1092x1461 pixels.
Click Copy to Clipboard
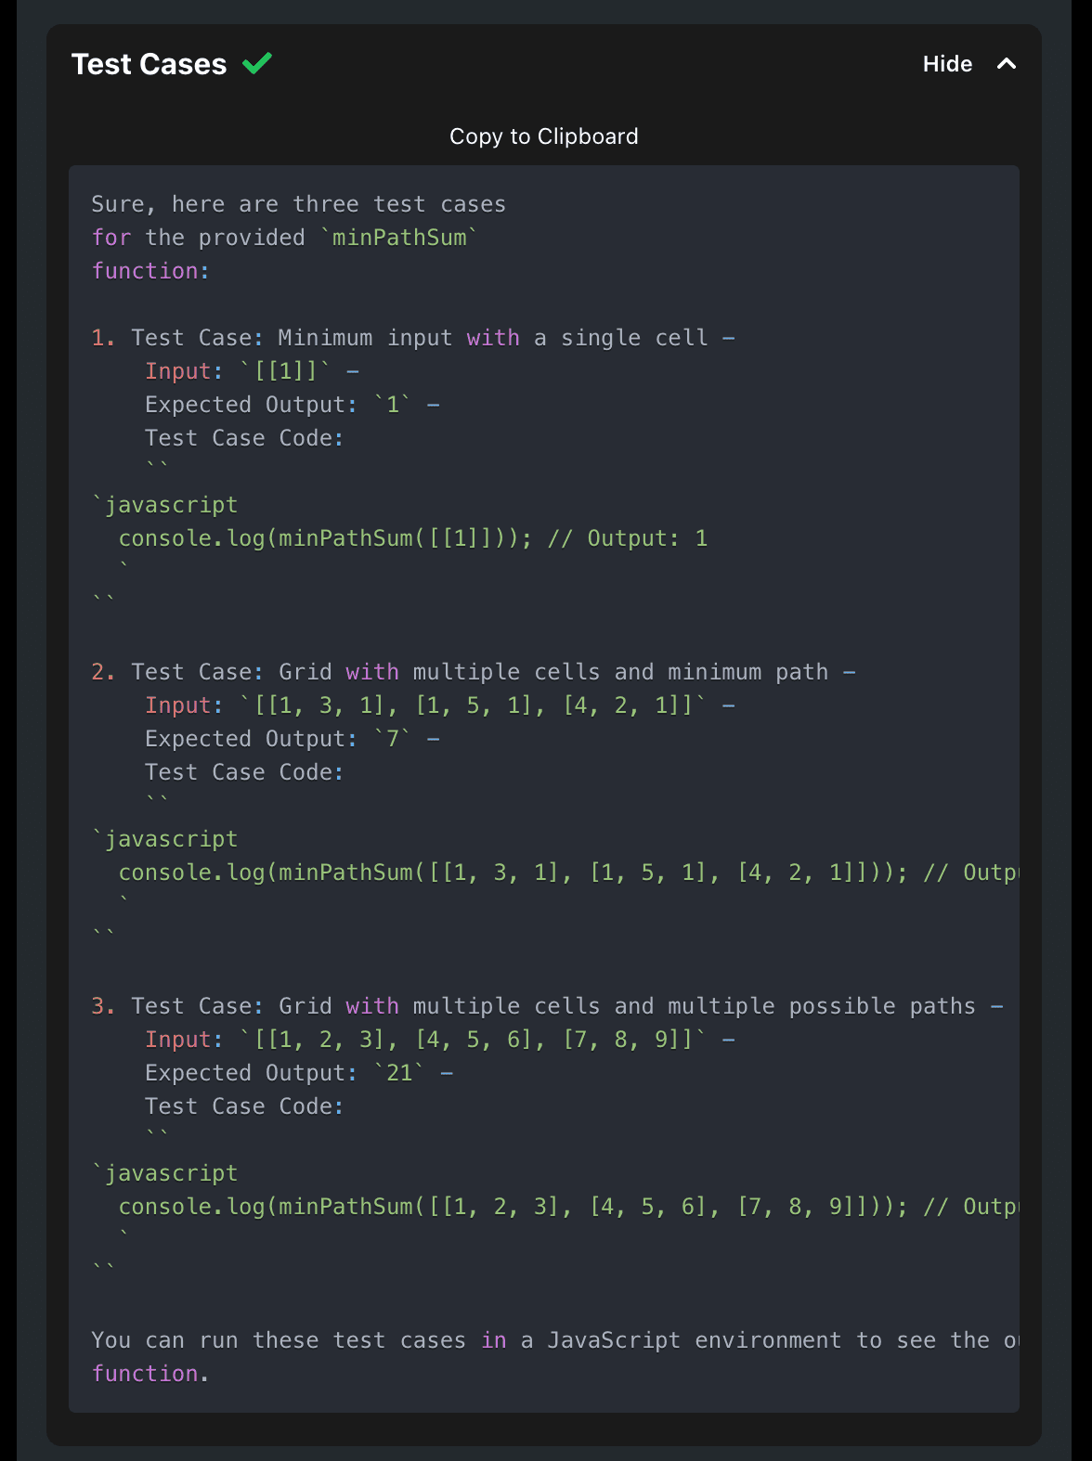pyautogui.click(x=543, y=136)
